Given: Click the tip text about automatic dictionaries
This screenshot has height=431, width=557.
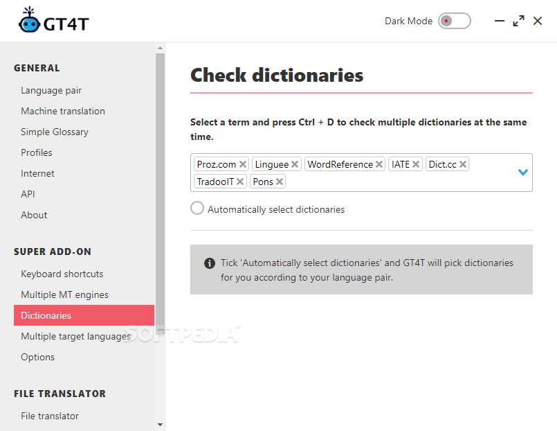Looking at the screenshot, I should pos(367,270).
